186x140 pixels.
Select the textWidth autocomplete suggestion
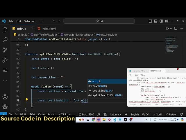coord(100,86)
